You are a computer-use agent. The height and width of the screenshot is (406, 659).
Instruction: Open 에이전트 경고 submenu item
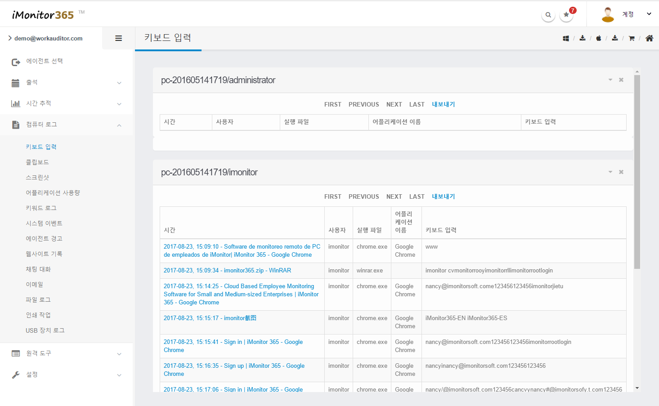click(x=44, y=239)
